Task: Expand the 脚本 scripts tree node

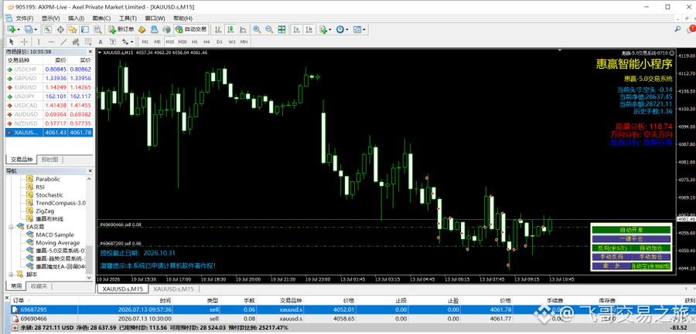Action: click(x=11, y=274)
